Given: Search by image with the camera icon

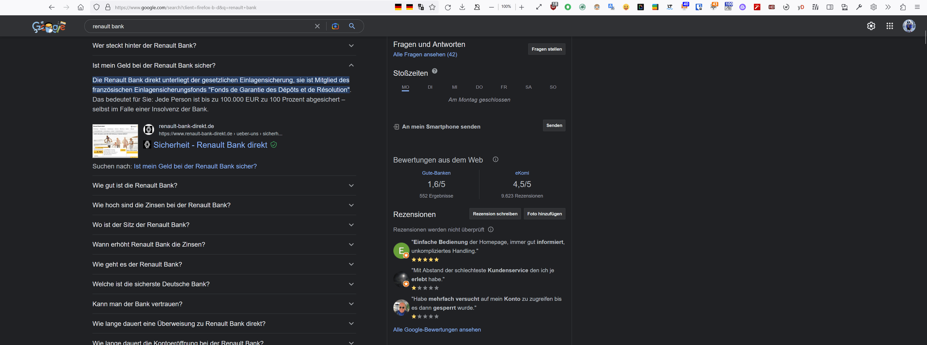Looking at the screenshot, I should tap(335, 26).
